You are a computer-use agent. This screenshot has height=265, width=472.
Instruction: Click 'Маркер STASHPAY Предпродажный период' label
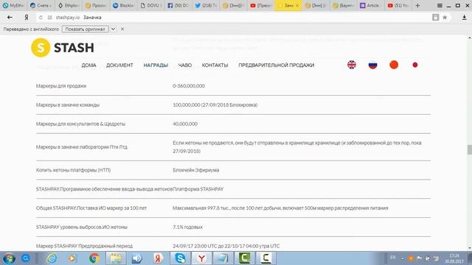pyautogui.click(x=84, y=246)
